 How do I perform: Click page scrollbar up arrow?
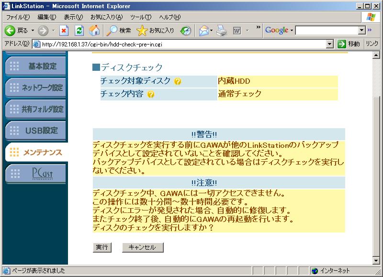click(376, 55)
